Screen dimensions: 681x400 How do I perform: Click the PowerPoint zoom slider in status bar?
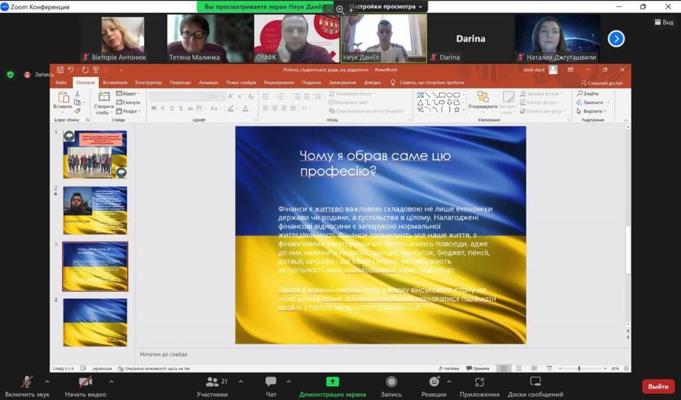[578, 369]
